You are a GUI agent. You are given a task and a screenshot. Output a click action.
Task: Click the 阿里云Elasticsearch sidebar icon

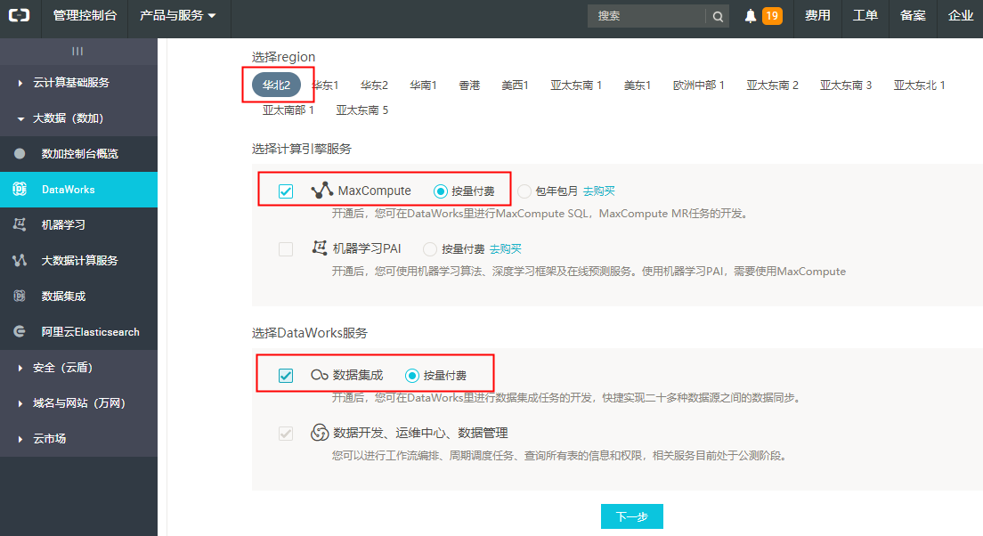coord(20,331)
